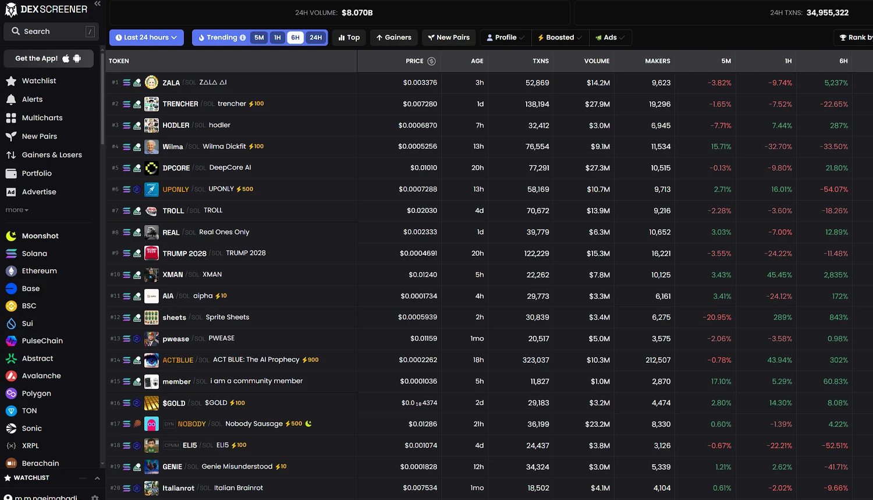This screenshot has width=873, height=500.
Task: Toggle the Boosted filter
Action: tap(560, 38)
